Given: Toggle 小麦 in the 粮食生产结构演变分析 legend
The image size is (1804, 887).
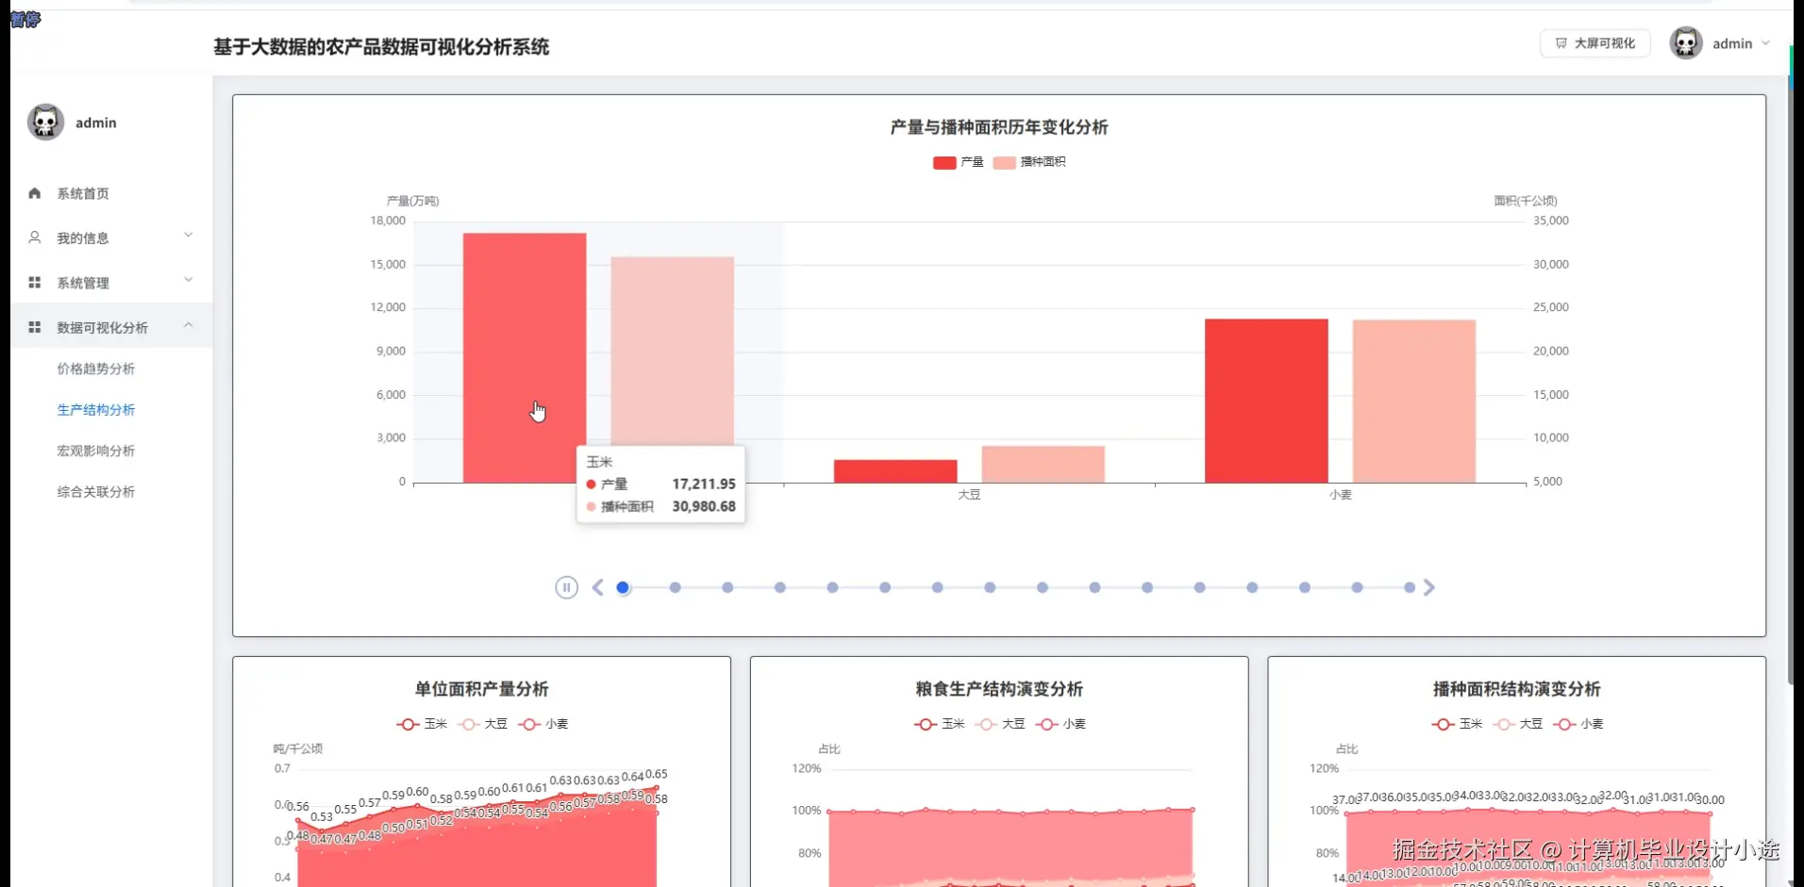Looking at the screenshot, I should tap(1061, 724).
